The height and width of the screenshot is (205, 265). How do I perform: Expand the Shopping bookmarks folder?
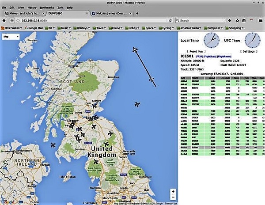pyautogui.click(x=235, y=28)
